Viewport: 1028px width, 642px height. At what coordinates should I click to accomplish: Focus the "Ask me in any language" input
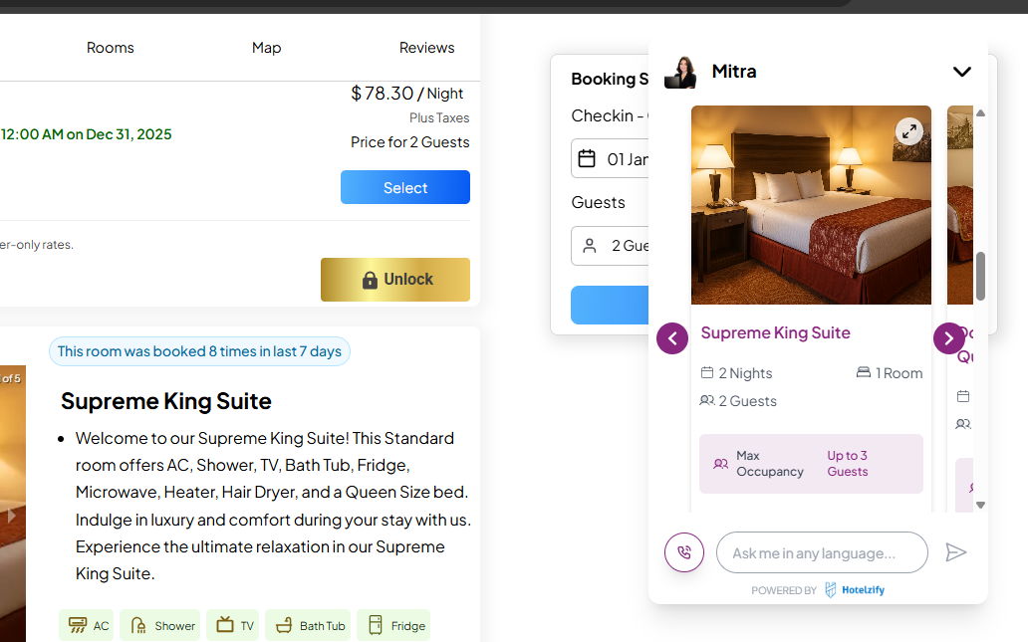822,552
